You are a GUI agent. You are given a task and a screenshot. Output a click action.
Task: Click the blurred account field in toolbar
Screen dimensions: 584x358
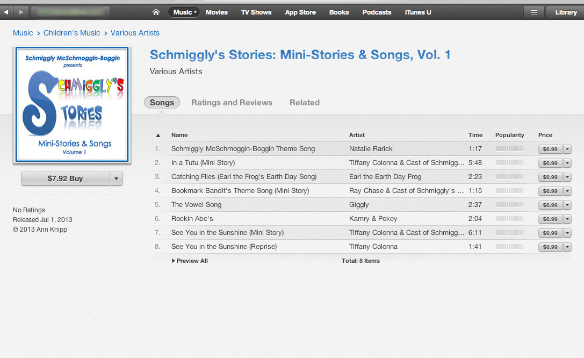click(71, 12)
